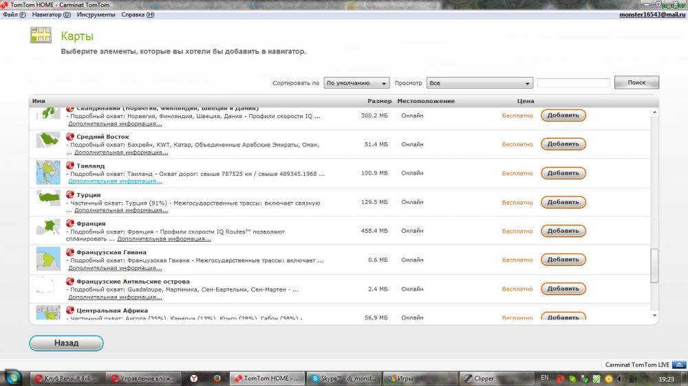
Task: Open additional information for Скандинавия
Action: tap(115, 124)
